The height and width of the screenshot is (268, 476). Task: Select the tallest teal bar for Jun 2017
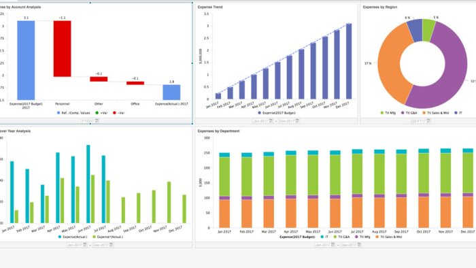click(x=88, y=184)
